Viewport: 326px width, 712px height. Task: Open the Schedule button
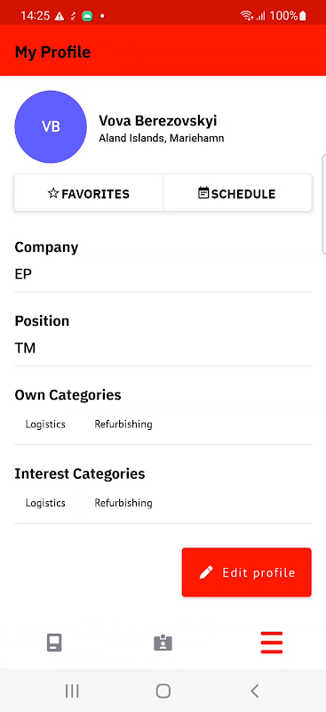(237, 193)
